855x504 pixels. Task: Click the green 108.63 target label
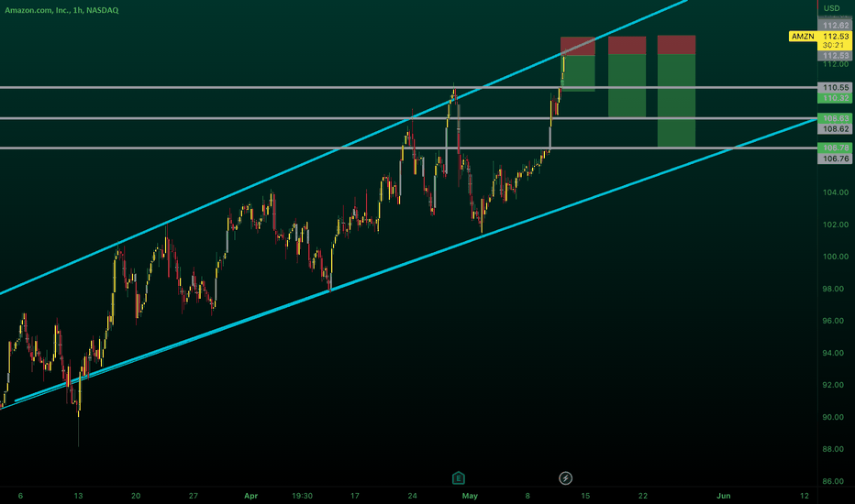(x=836, y=118)
